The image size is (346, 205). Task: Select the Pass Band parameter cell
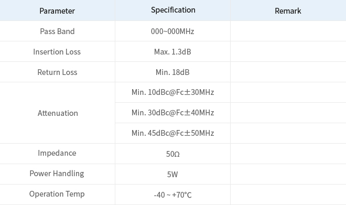click(57, 31)
